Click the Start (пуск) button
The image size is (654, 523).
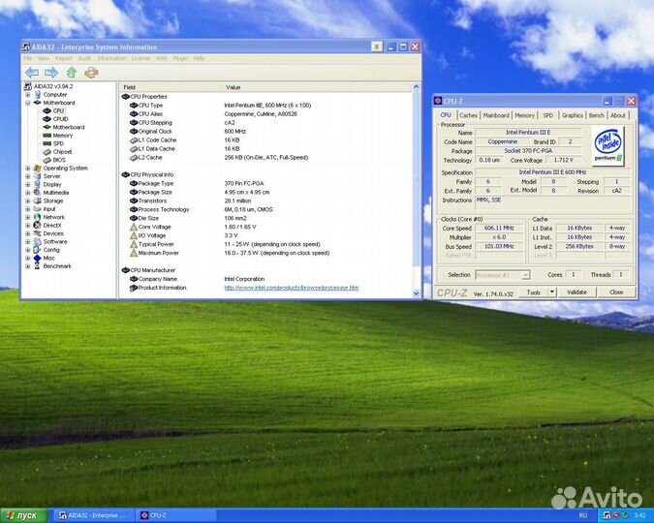point(23,515)
